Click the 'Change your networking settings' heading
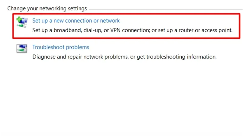 [x=47, y=9]
